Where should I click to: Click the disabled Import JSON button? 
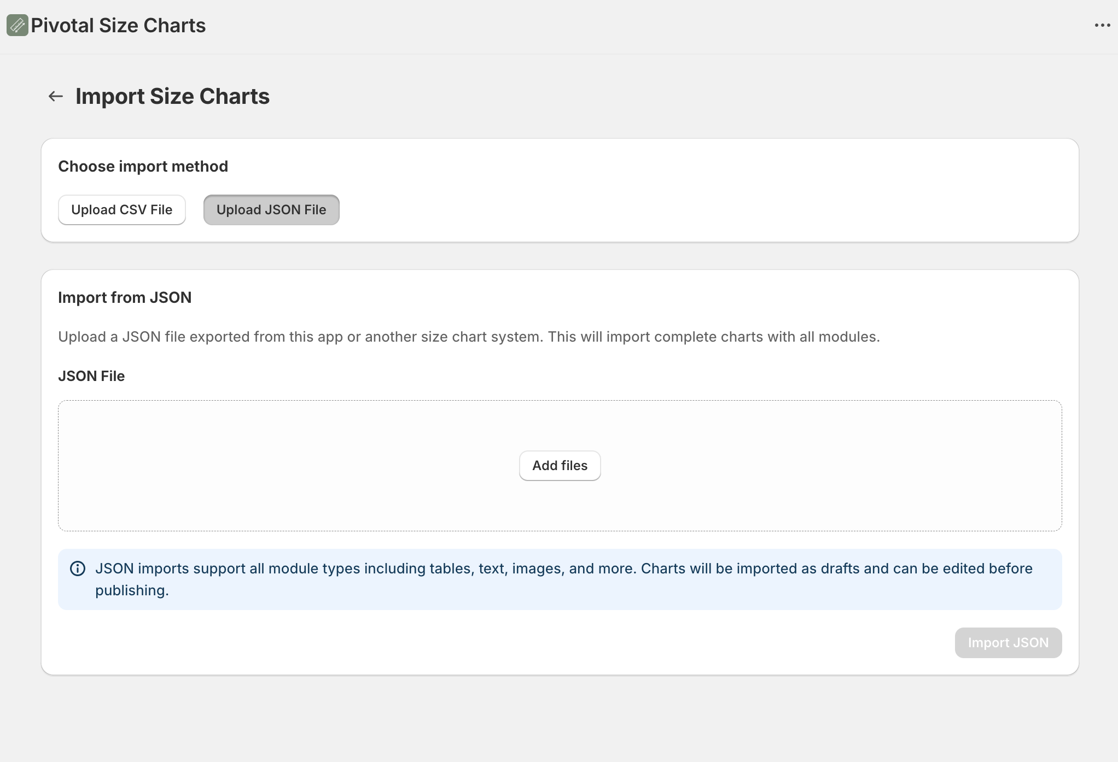[x=1008, y=643]
